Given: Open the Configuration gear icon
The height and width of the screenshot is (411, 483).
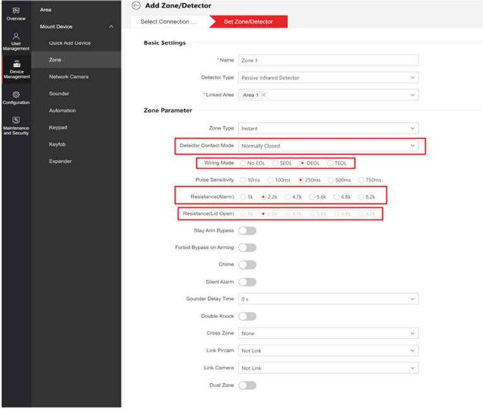Looking at the screenshot, I should pyautogui.click(x=16, y=95).
